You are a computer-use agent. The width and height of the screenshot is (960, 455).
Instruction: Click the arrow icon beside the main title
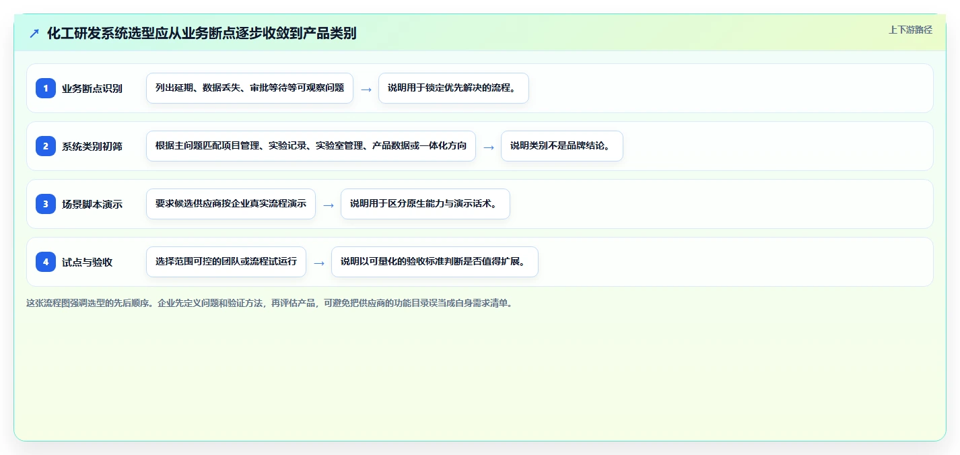coord(34,33)
